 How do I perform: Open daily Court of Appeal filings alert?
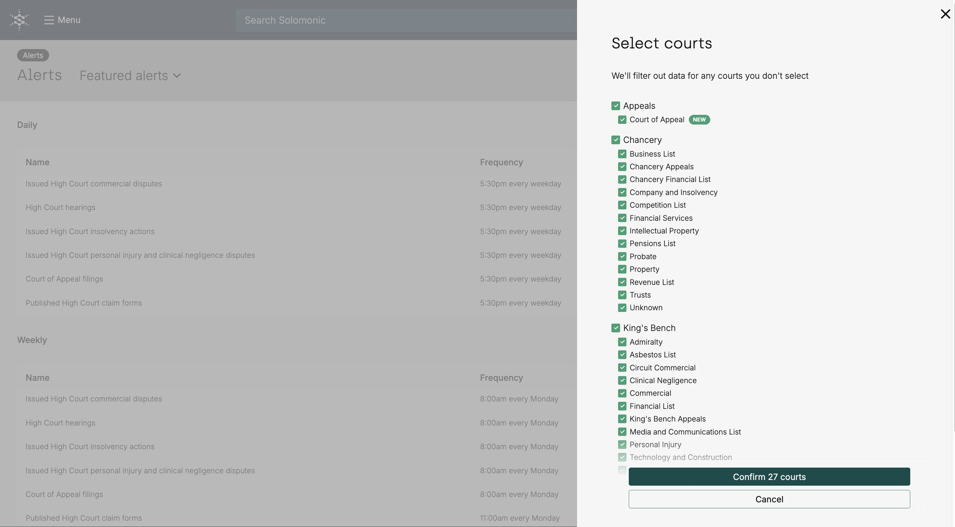(x=64, y=279)
